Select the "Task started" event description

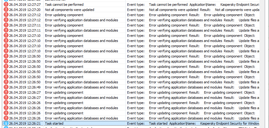click(54, 124)
